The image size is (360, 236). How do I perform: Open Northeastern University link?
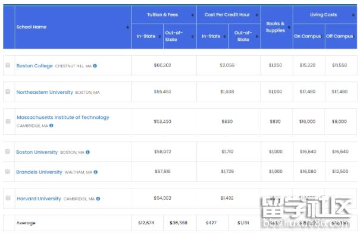[45, 92]
